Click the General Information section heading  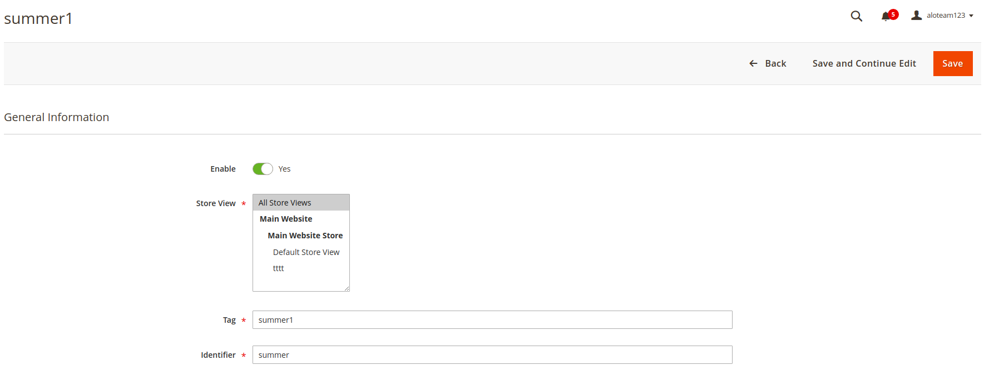tap(57, 117)
